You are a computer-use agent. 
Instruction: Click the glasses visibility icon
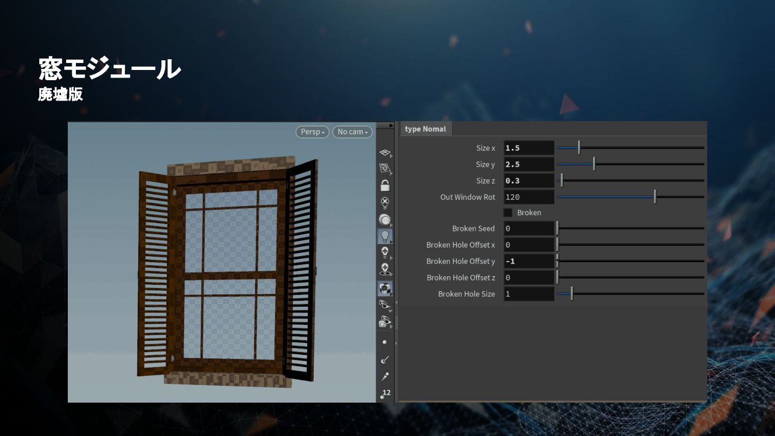(384, 305)
